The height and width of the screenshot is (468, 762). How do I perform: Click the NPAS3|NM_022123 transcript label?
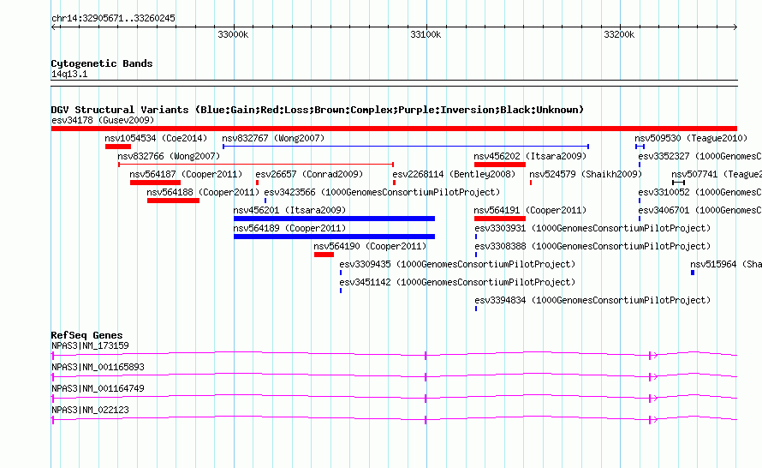pyautogui.click(x=90, y=410)
